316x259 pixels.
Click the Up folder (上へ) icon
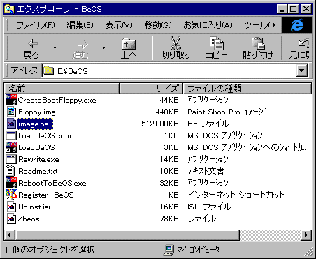click(129, 44)
